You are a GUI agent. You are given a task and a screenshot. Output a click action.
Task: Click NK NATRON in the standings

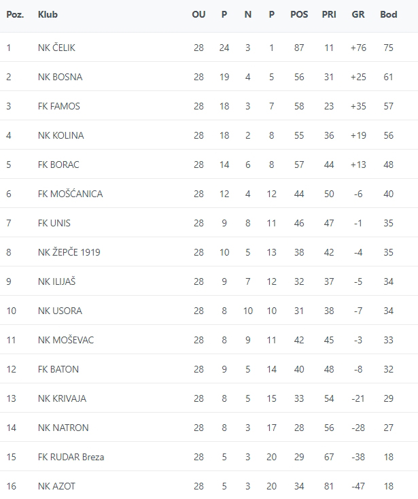tap(63, 428)
